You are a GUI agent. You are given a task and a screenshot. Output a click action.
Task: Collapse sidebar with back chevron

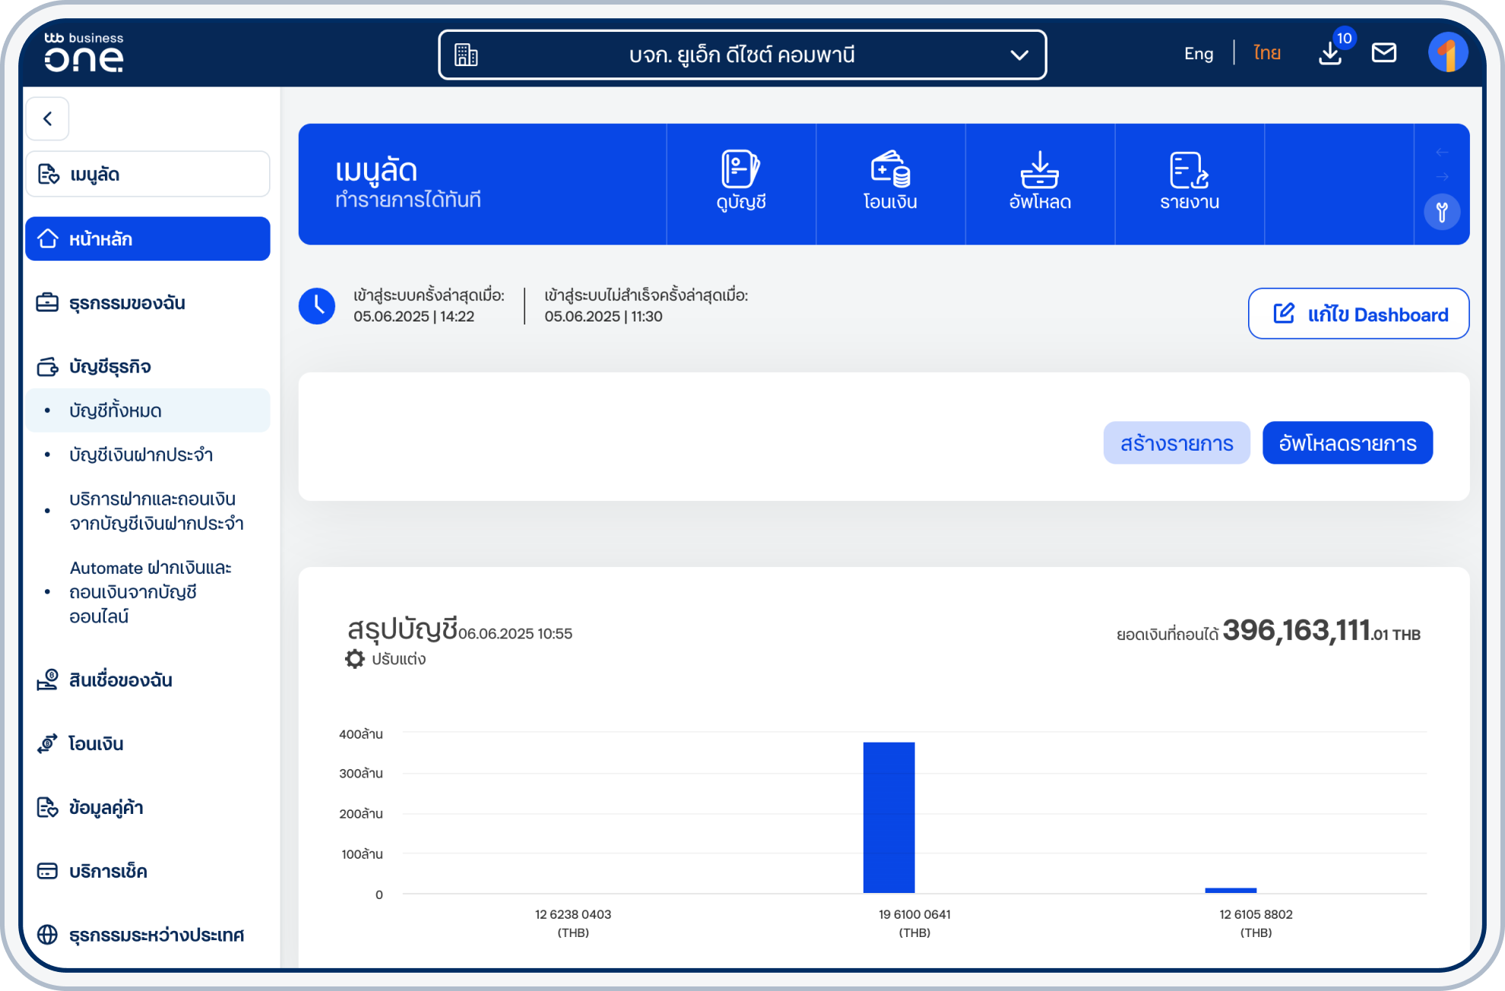click(48, 119)
